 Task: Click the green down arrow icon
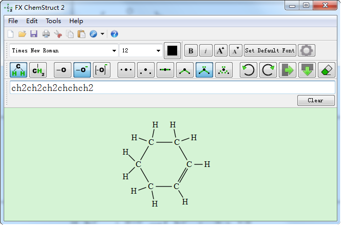point(307,70)
